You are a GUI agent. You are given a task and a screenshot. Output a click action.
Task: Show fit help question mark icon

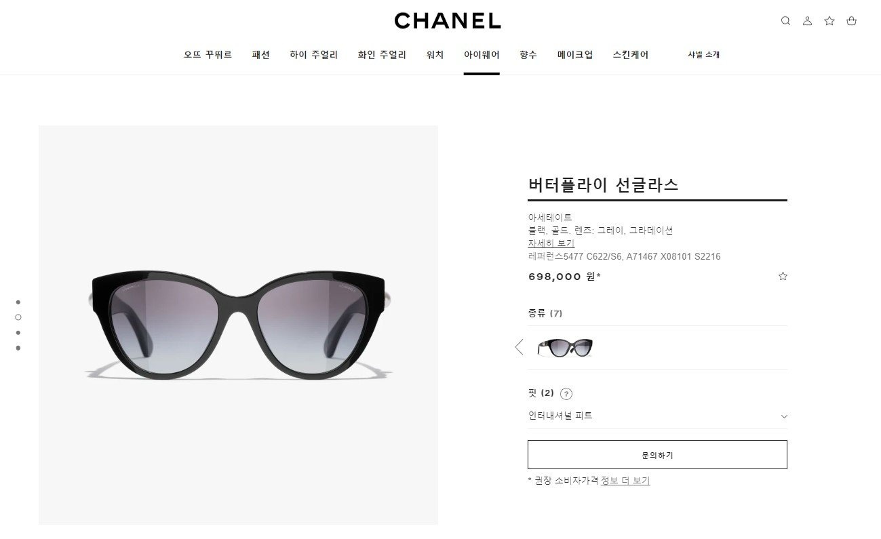pos(566,393)
